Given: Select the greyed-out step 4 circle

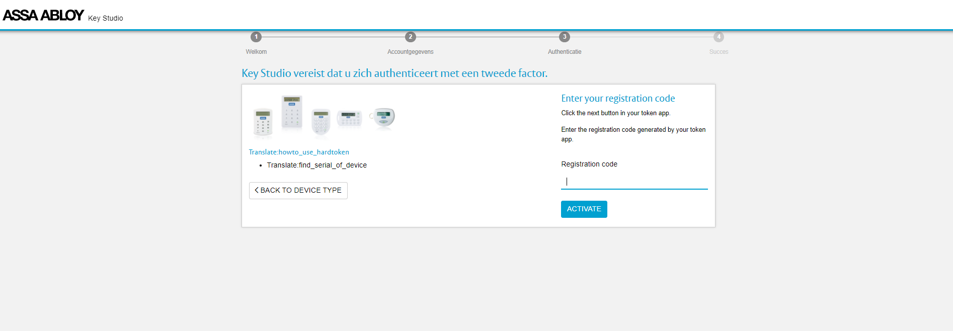Looking at the screenshot, I should (719, 37).
